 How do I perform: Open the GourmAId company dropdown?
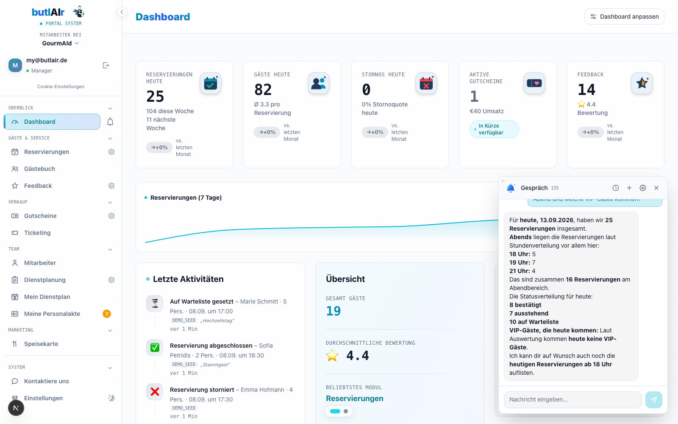point(61,43)
